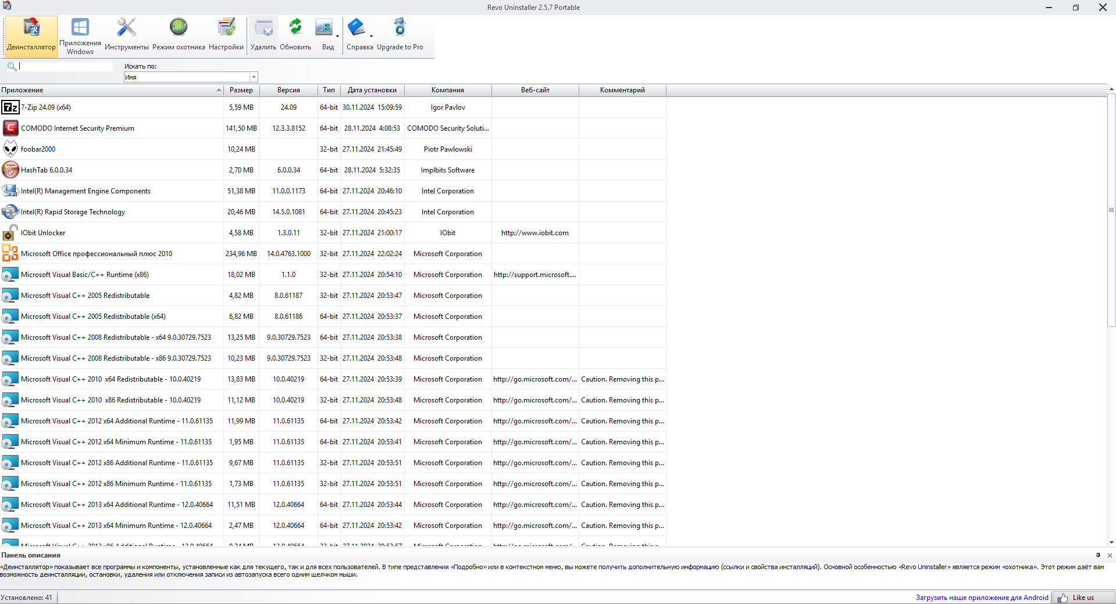Click Implbits Software company cell
The width and height of the screenshot is (1116, 604).
click(448, 170)
